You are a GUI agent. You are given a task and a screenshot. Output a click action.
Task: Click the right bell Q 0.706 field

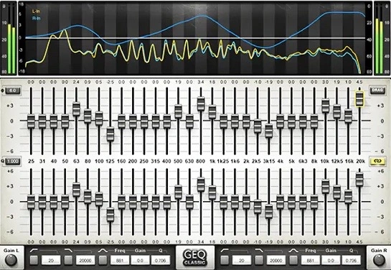[x=351, y=261]
